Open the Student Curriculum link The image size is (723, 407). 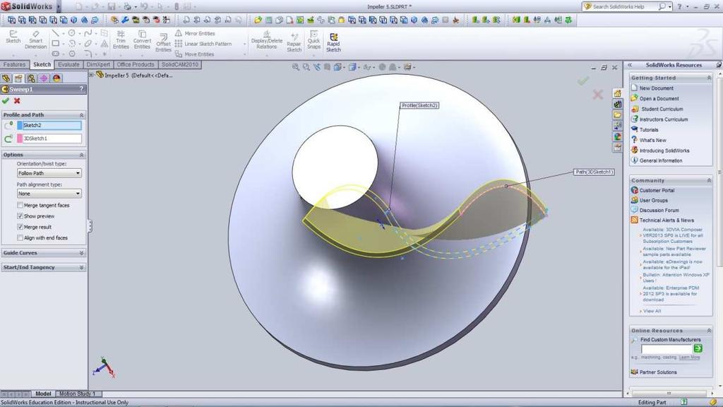click(x=662, y=109)
